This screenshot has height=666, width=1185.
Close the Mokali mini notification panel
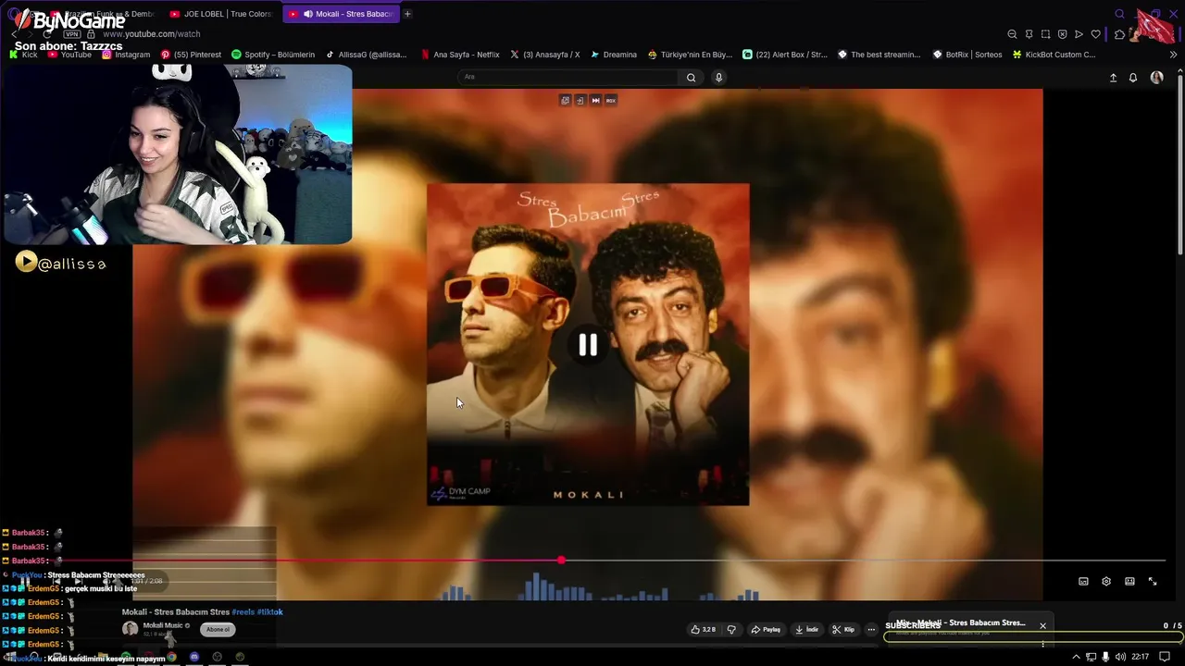coord(1042,626)
